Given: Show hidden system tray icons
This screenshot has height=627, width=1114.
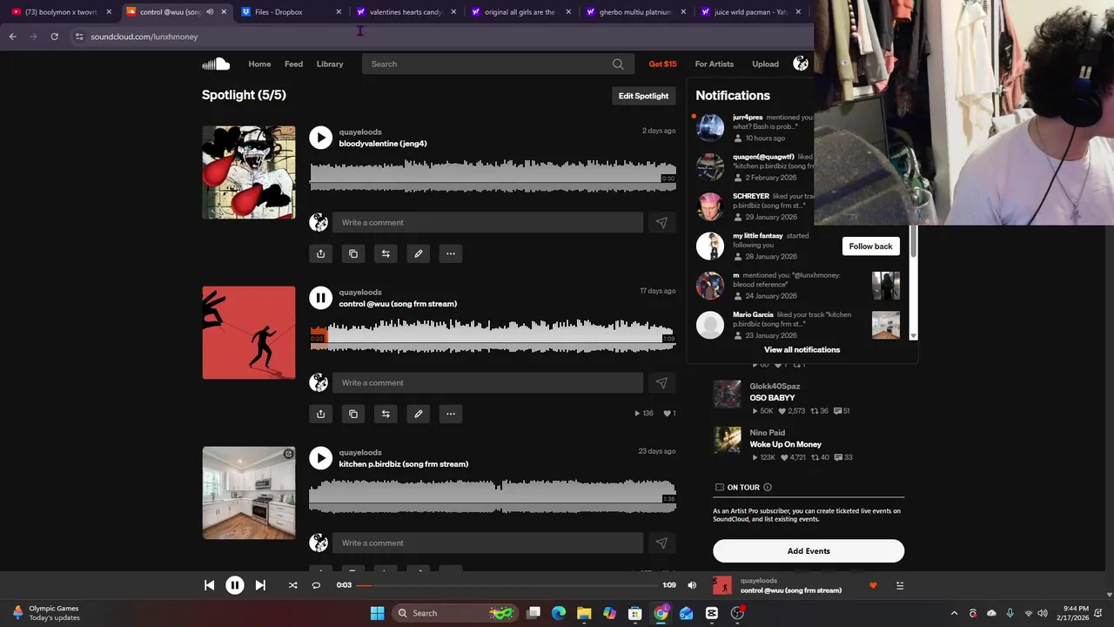Looking at the screenshot, I should pyautogui.click(x=954, y=613).
